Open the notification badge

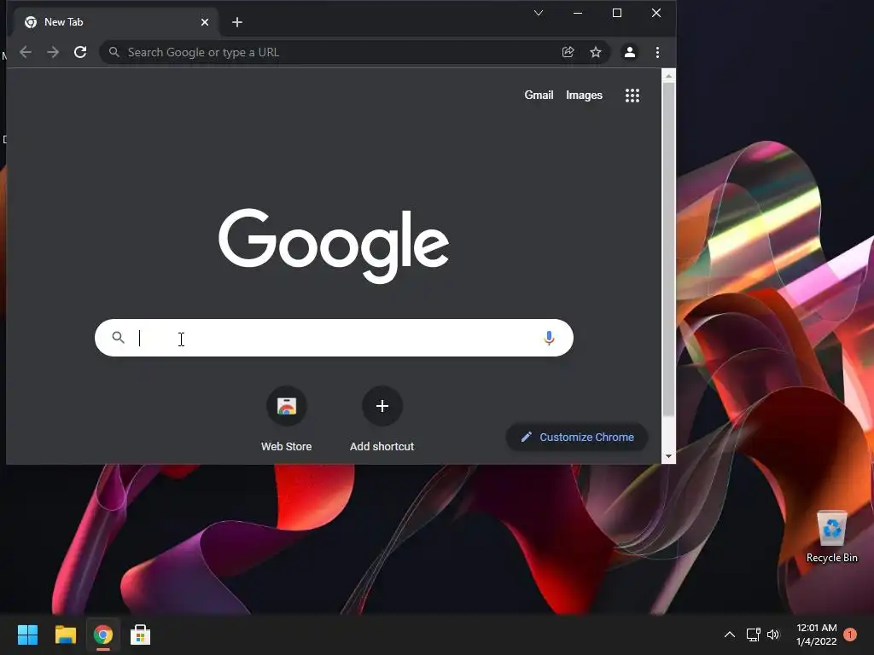850,634
